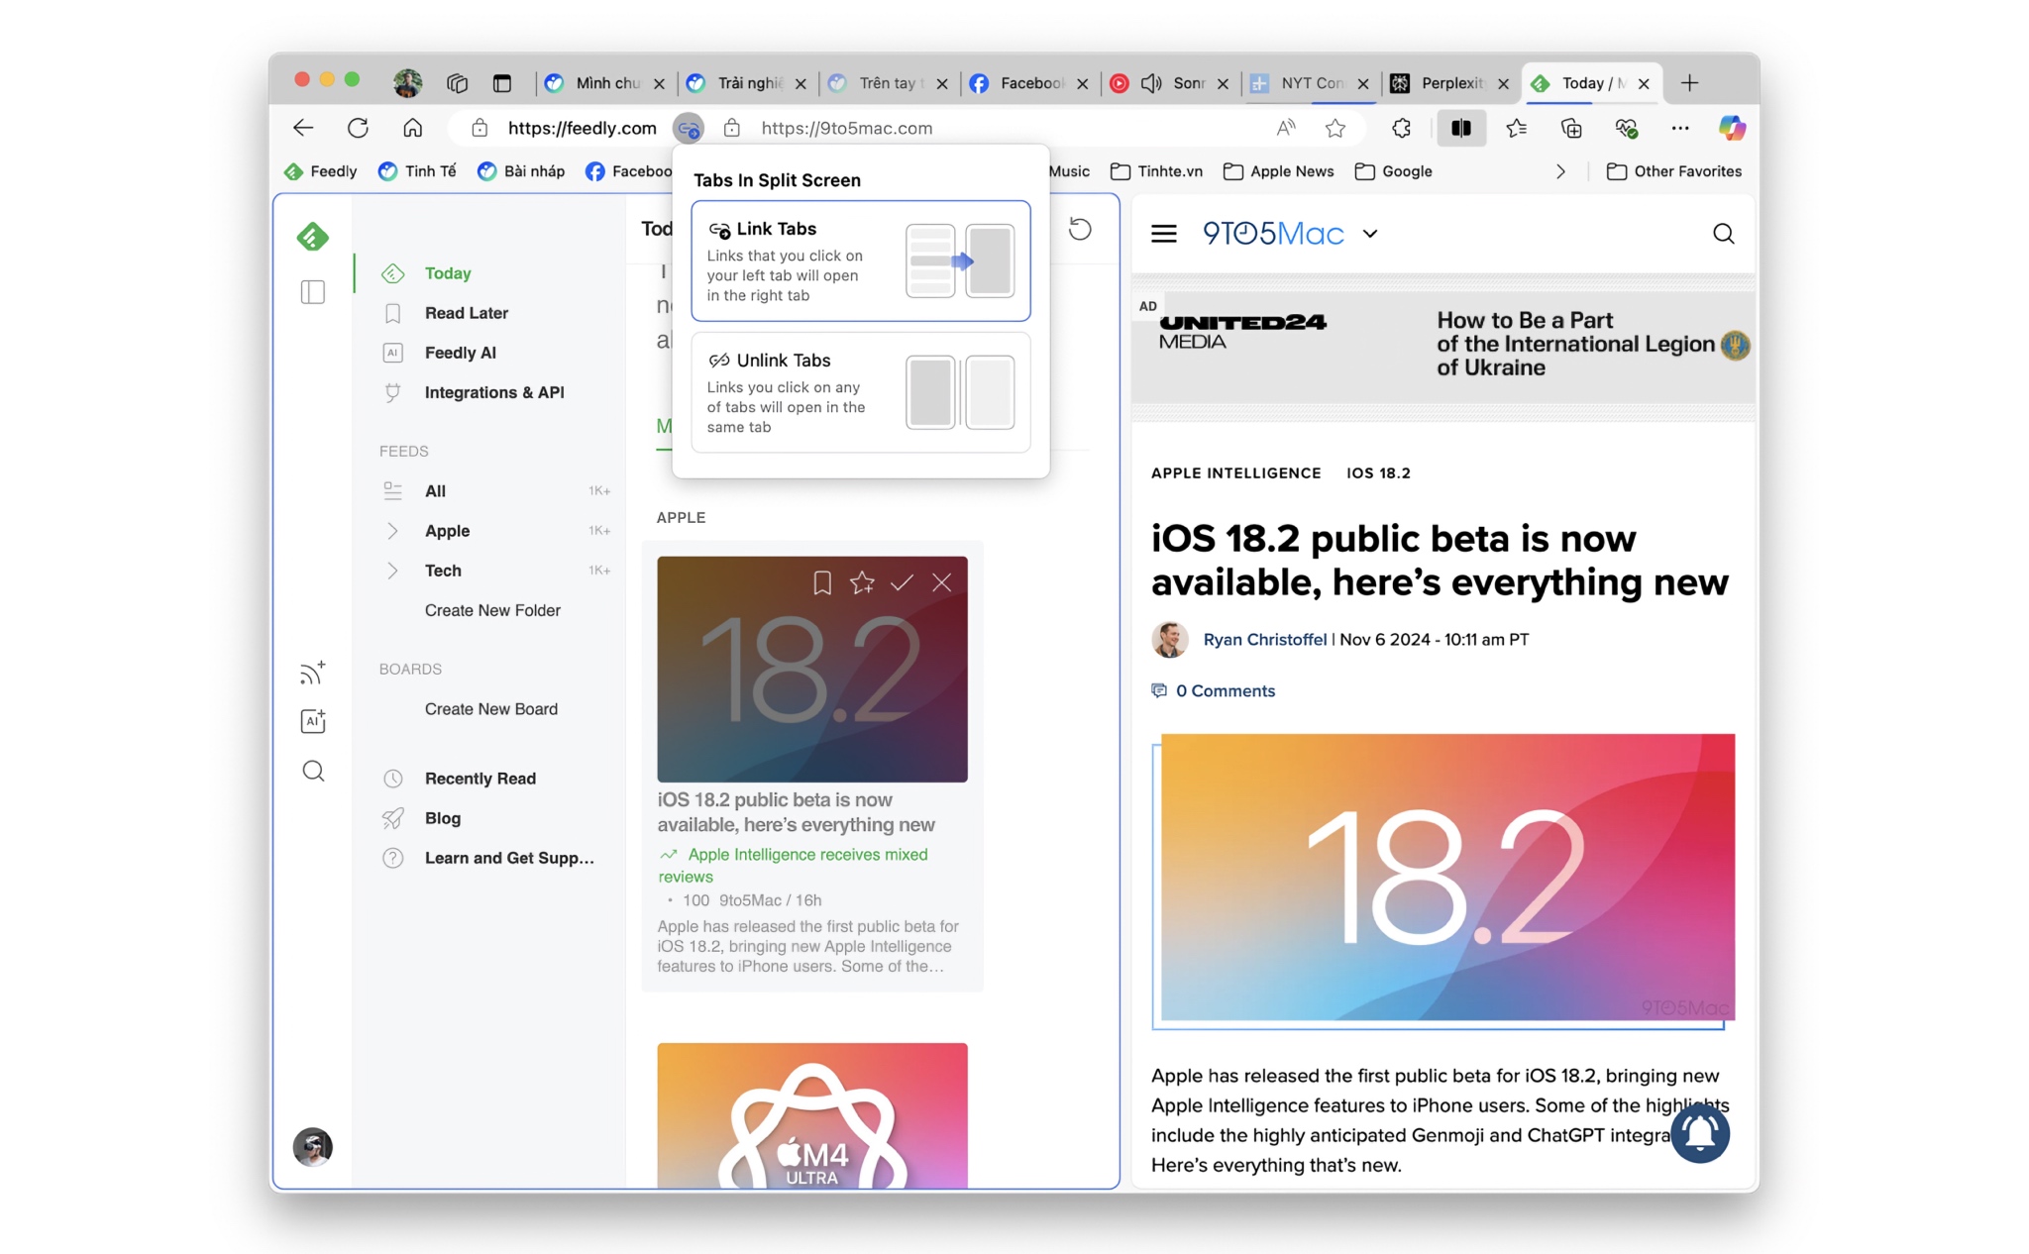Image resolution: width=2029 pixels, height=1254 pixels.
Task: Close the Today Feedly tab
Action: tap(1644, 84)
